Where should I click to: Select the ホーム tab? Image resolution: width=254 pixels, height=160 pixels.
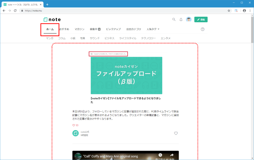click(50, 29)
